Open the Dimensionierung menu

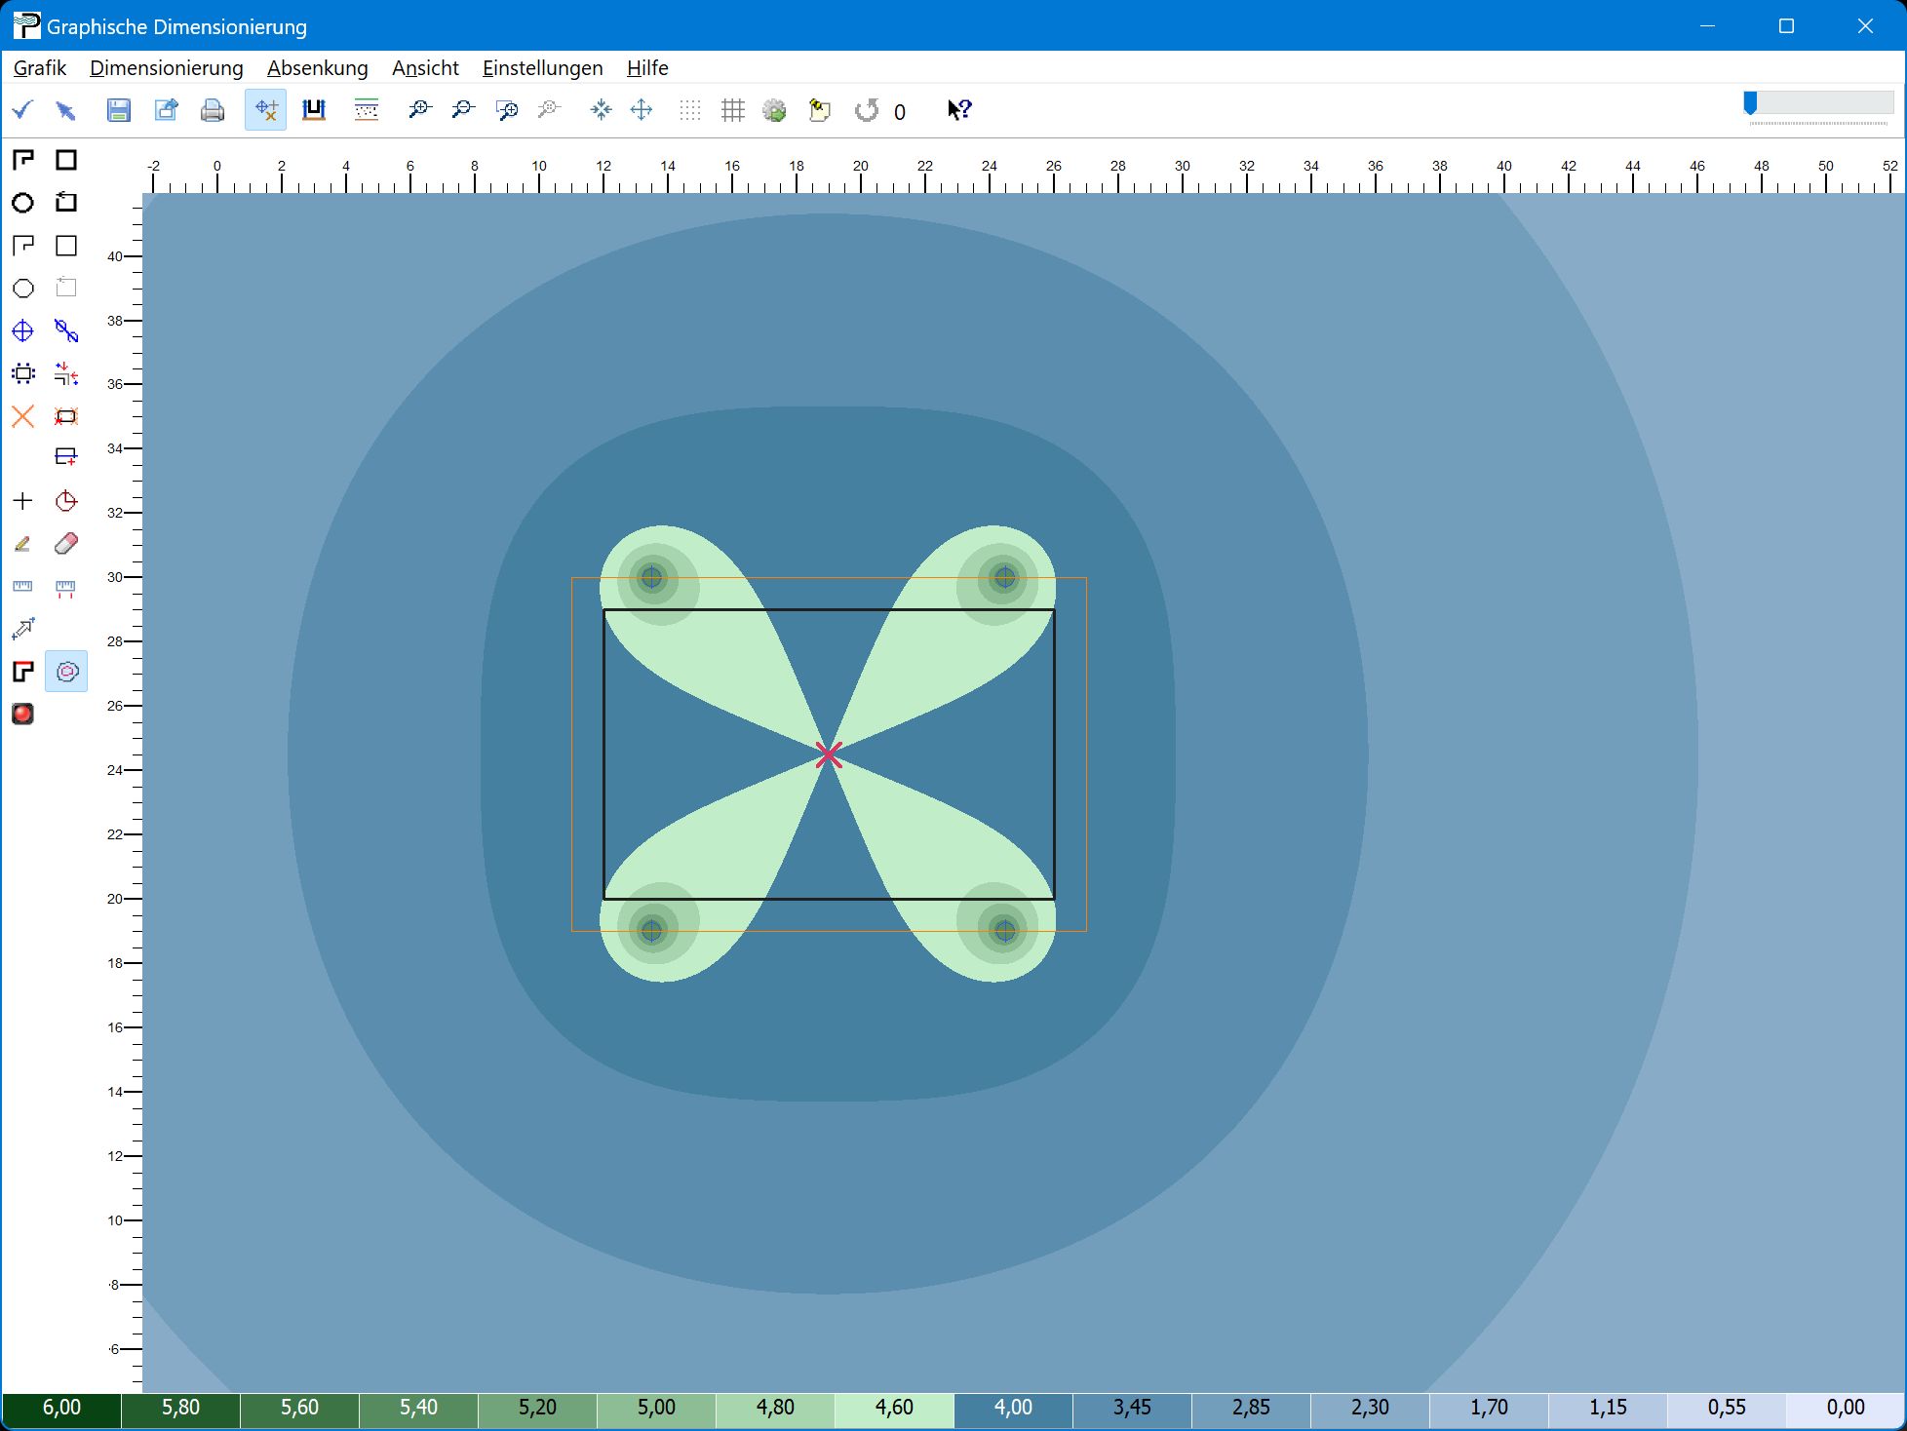(x=166, y=68)
